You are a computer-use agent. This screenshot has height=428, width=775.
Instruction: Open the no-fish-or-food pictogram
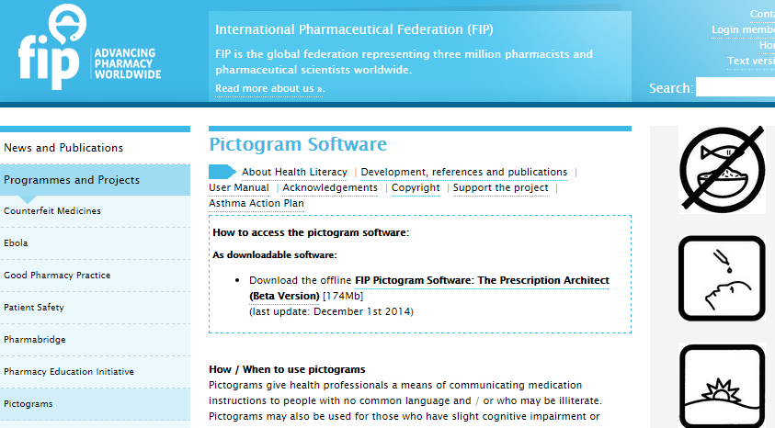pyautogui.click(x=722, y=169)
